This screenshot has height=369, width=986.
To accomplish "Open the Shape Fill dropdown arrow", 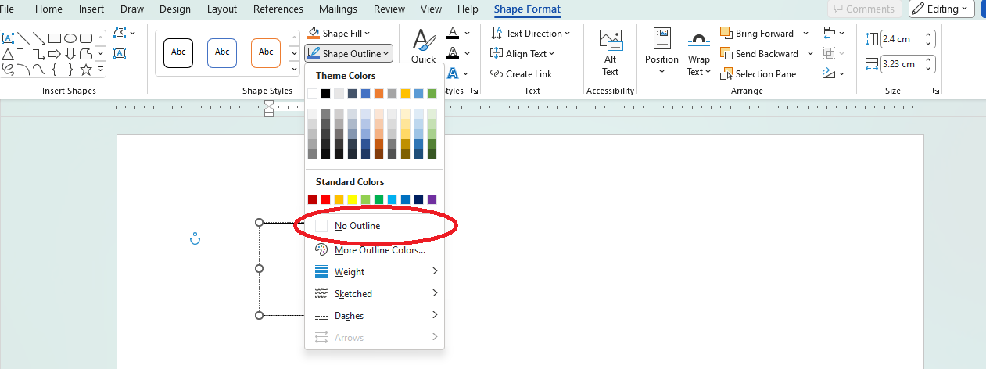I will [x=367, y=34].
